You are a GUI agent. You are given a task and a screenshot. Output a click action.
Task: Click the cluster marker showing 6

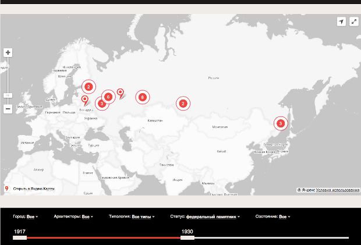(x=108, y=97)
